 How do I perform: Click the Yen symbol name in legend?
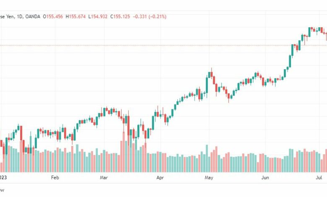pyautogui.click(x=10, y=16)
